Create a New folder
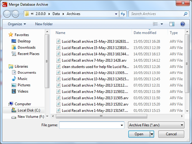192x144 pixels. [44, 24]
